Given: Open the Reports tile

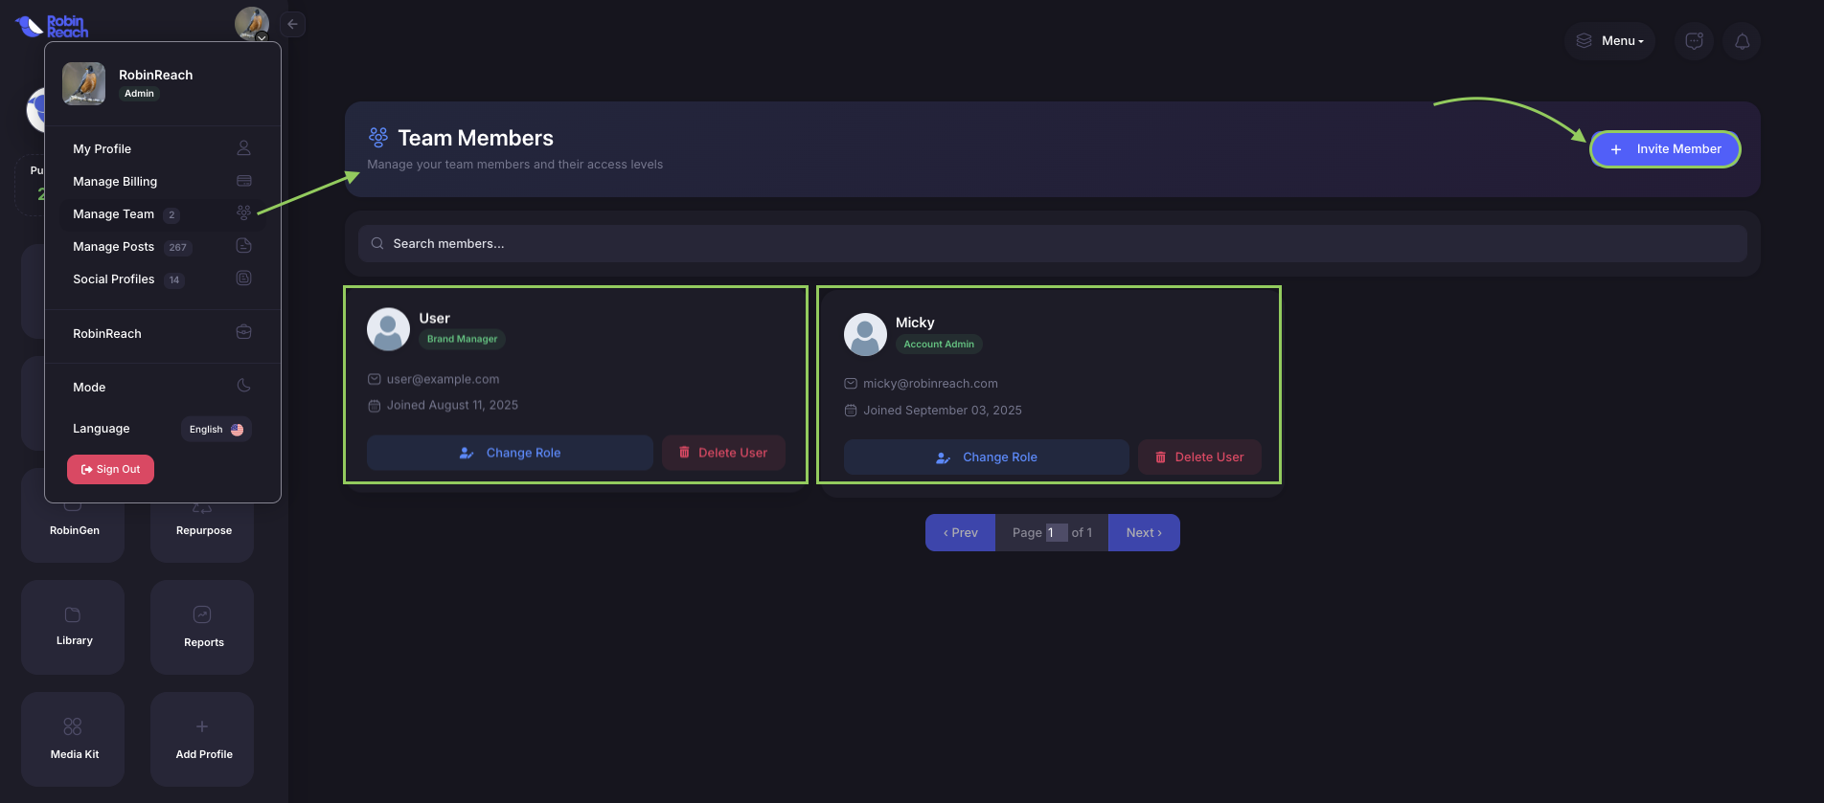Looking at the screenshot, I should tap(202, 627).
